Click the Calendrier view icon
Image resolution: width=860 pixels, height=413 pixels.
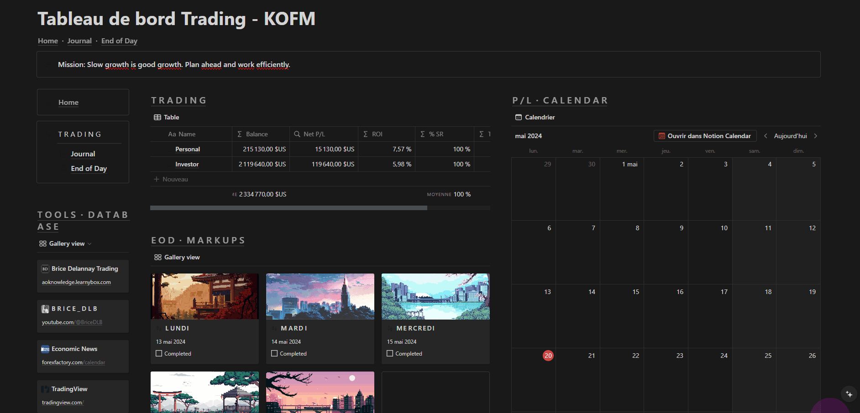pyautogui.click(x=519, y=117)
